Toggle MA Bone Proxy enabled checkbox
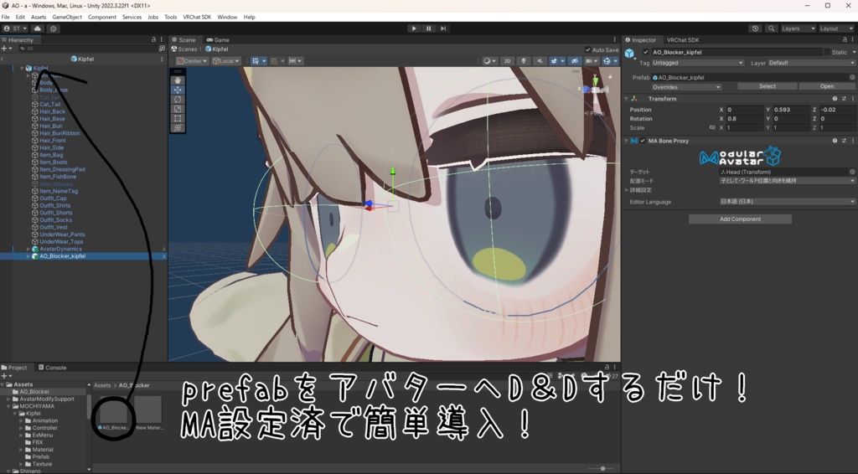 [643, 141]
